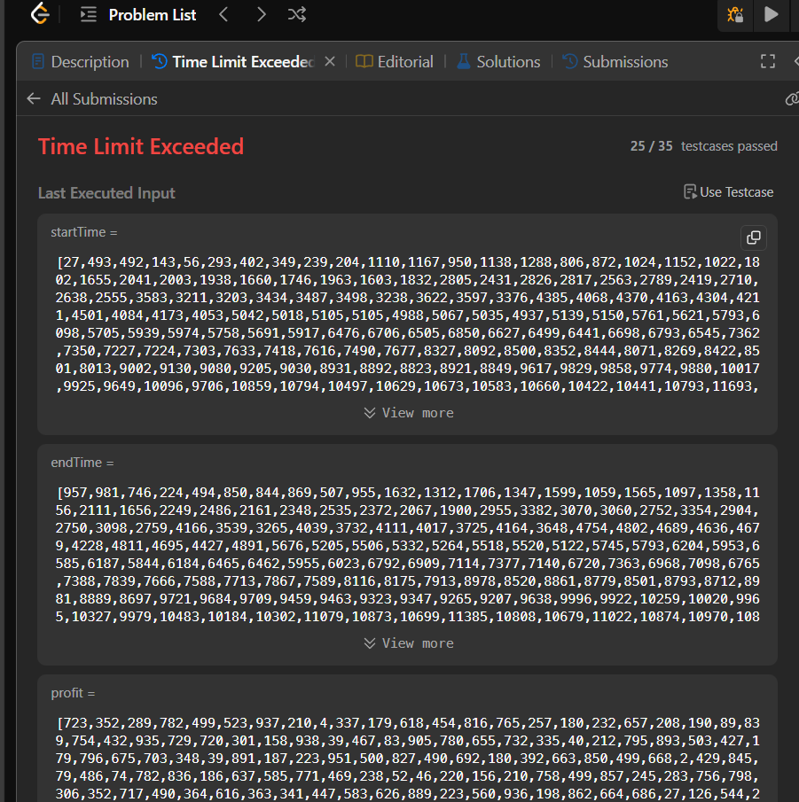Image resolution: width=799 pixels, height=802 pixels.
Task: Close the Time Limit Exceeded tab
Action: coord(330,61)
